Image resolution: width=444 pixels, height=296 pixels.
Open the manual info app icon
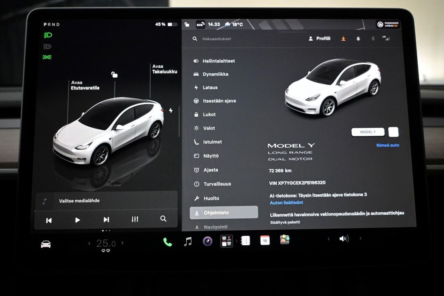246,241
